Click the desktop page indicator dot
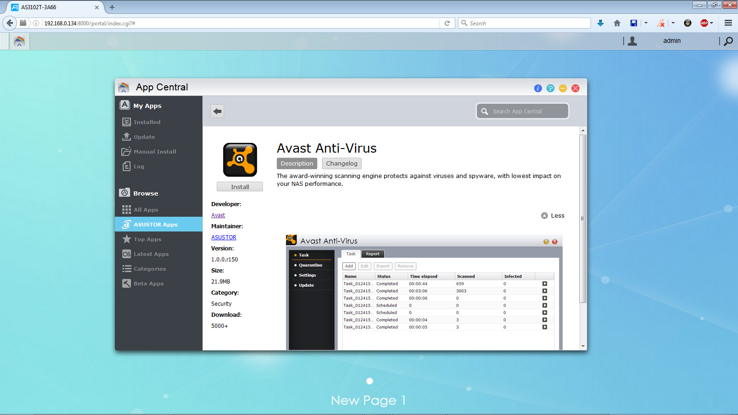 369,381
